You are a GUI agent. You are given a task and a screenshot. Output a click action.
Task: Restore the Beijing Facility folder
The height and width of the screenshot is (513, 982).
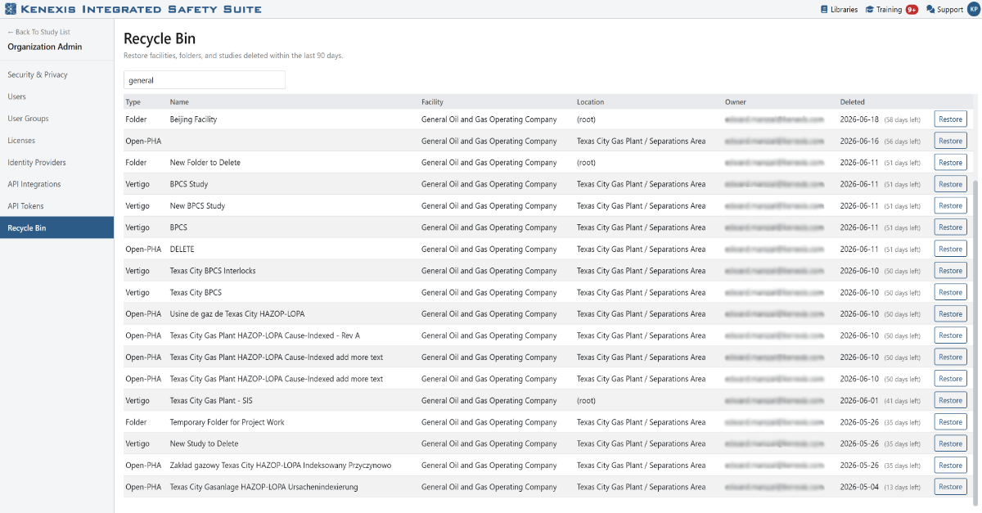click(950, 119)
